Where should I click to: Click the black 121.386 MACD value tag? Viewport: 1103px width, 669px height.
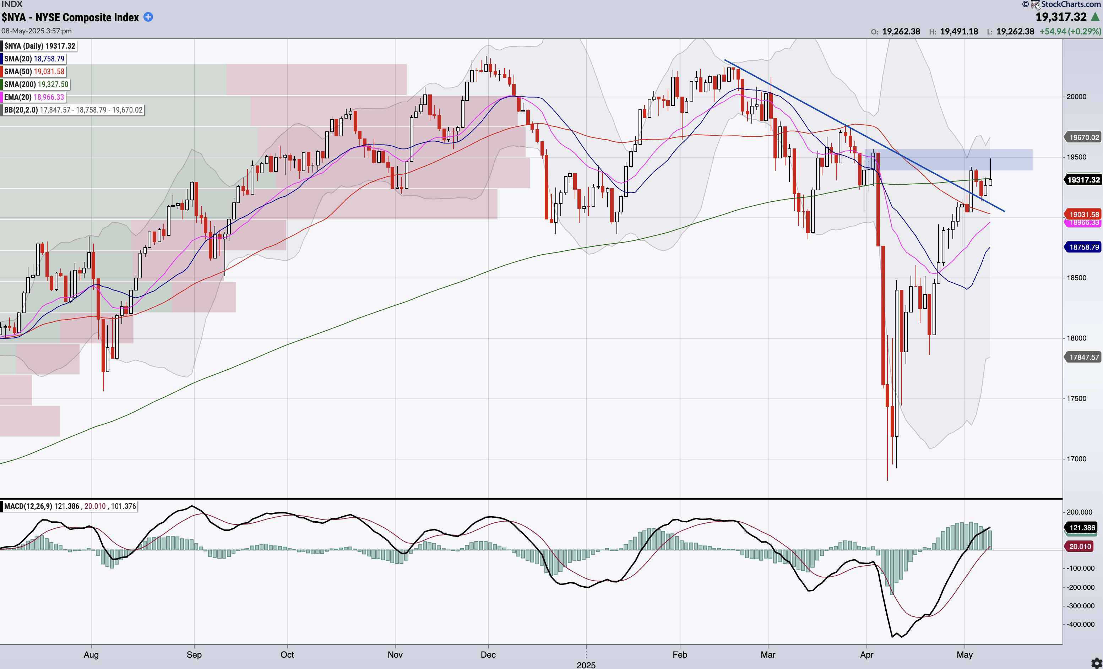pyautogui.click(x=1081, y=528)
